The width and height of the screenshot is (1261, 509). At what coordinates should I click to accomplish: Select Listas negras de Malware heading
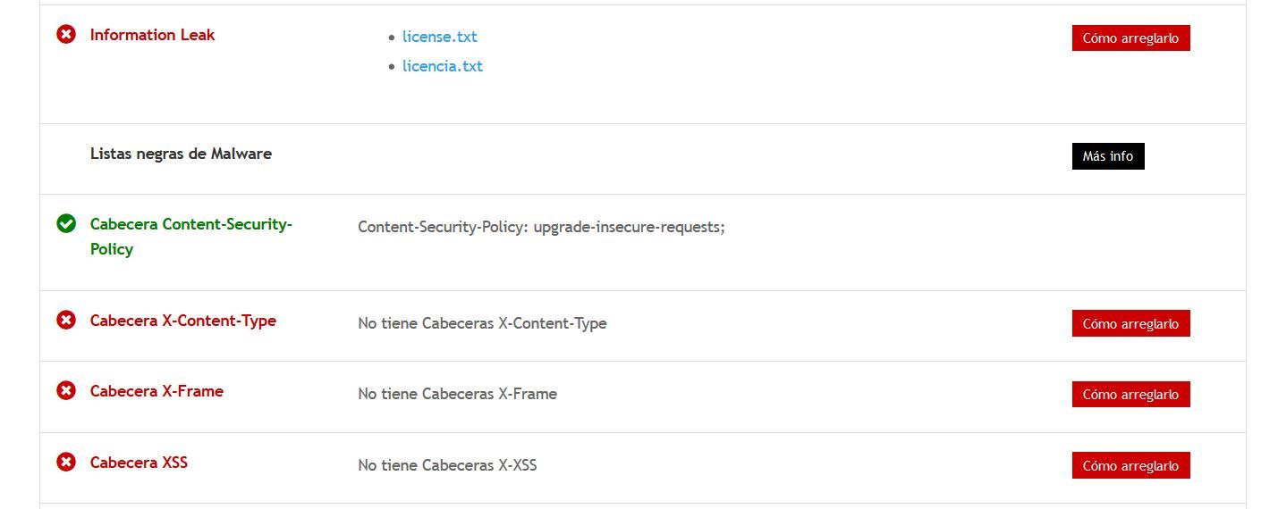[181, 154]
